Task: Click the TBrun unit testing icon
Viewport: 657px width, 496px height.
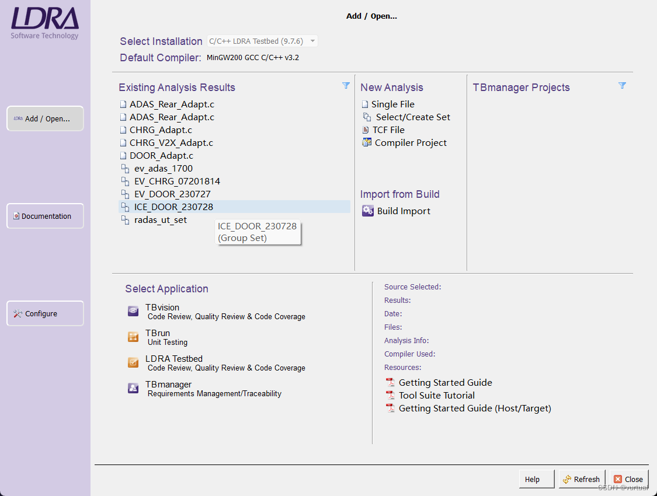Action: (x=133, y=337)
